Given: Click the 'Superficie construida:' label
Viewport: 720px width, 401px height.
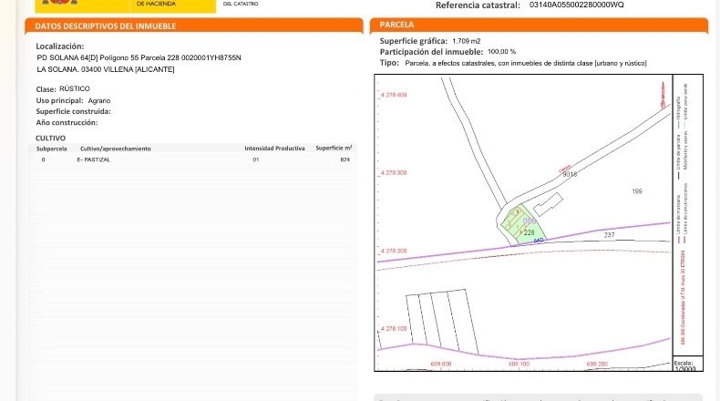Looking at the screenshot, I should pos(74,111).
